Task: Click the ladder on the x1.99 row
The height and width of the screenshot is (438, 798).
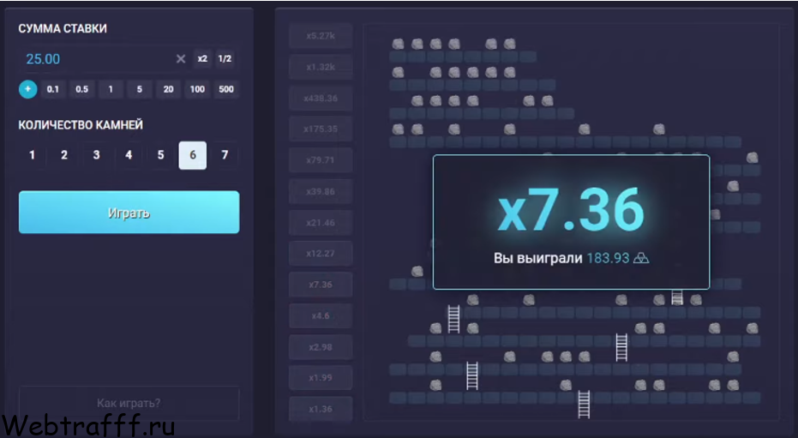Action: pos(472,376)
